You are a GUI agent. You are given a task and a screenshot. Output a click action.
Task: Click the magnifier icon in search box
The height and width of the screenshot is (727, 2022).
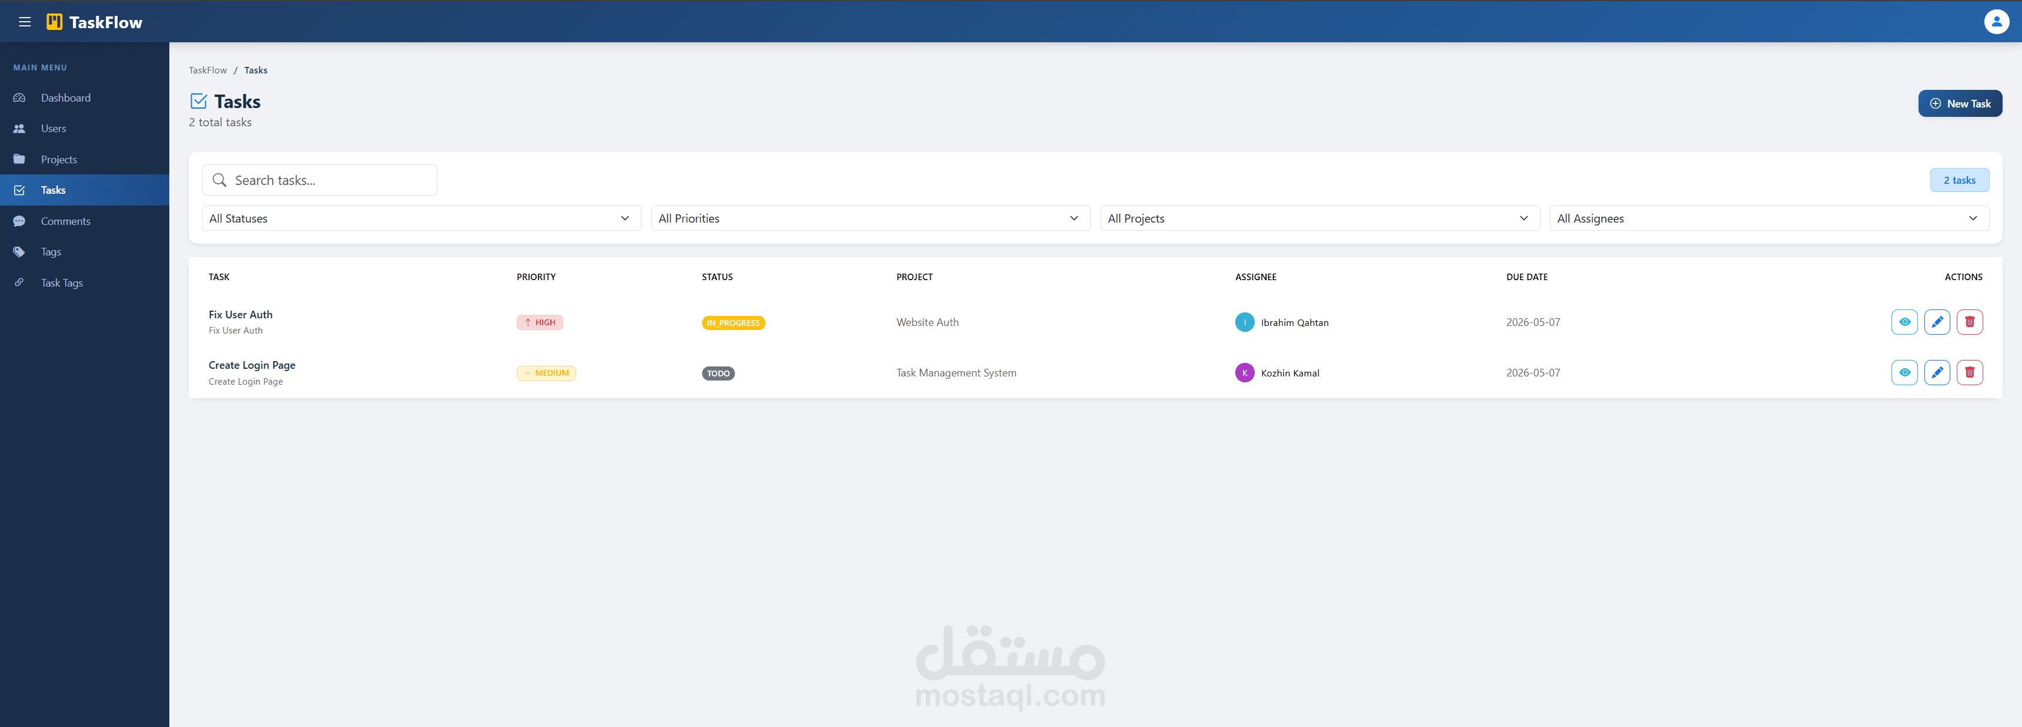click(220, 180)
